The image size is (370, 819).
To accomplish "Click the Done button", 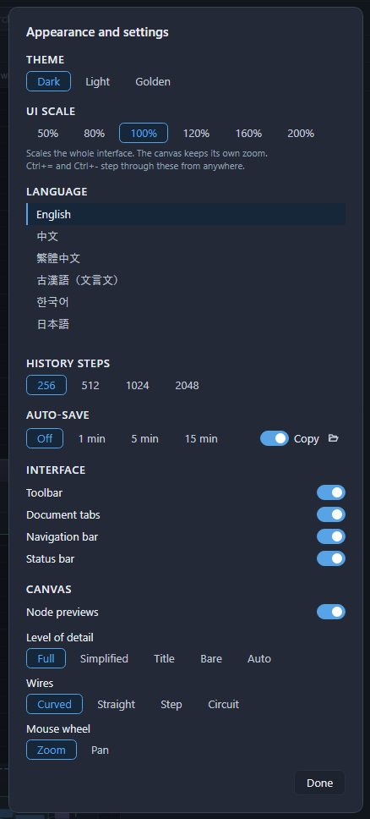I will point(319,783).
